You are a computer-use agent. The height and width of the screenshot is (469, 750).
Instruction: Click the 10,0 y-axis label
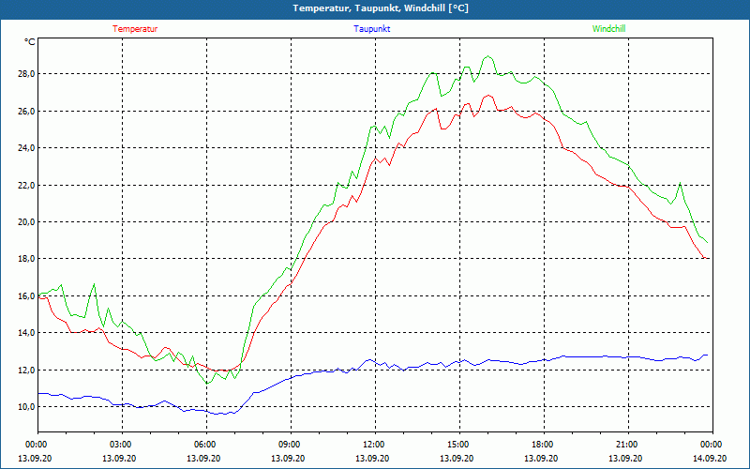coord(26,407)
